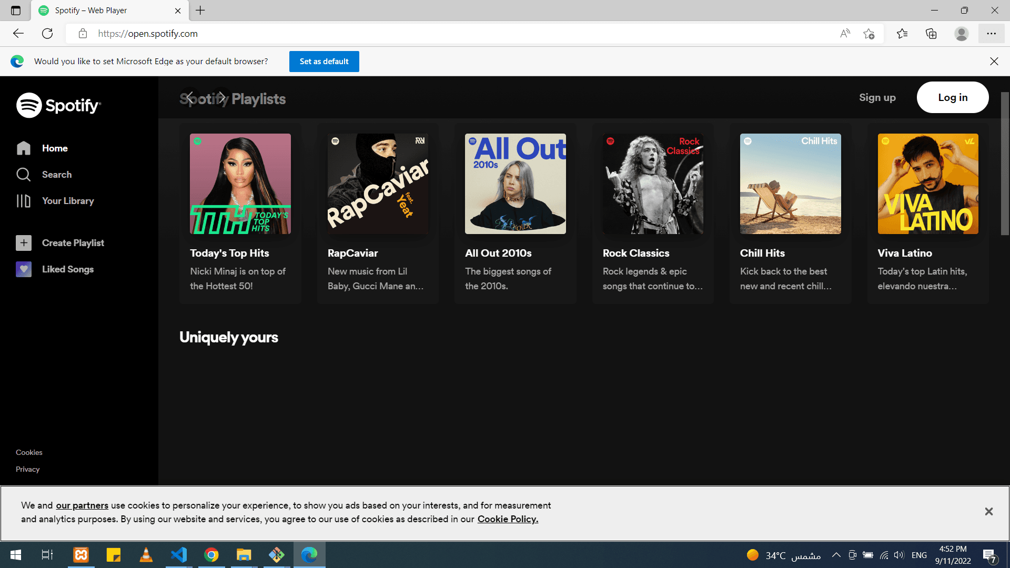Add this page to favorites
Image resolution: width=1010 pixels, height=568 pixels.
tap(869, 34)
